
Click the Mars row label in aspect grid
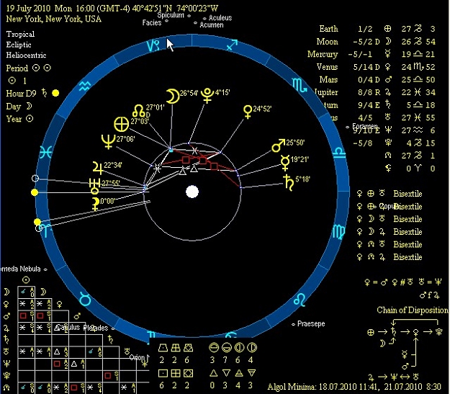(6, 316)
